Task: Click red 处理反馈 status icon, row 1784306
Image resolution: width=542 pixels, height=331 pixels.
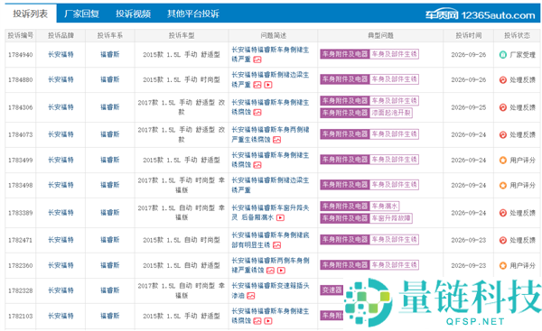Action: (x=503, y=107)
